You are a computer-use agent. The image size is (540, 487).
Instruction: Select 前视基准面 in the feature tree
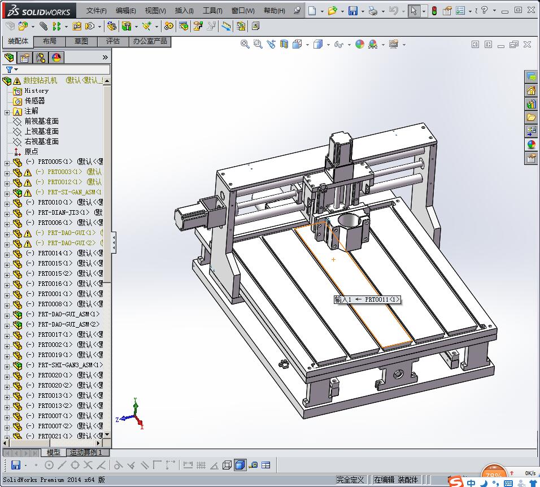point(41,121)
